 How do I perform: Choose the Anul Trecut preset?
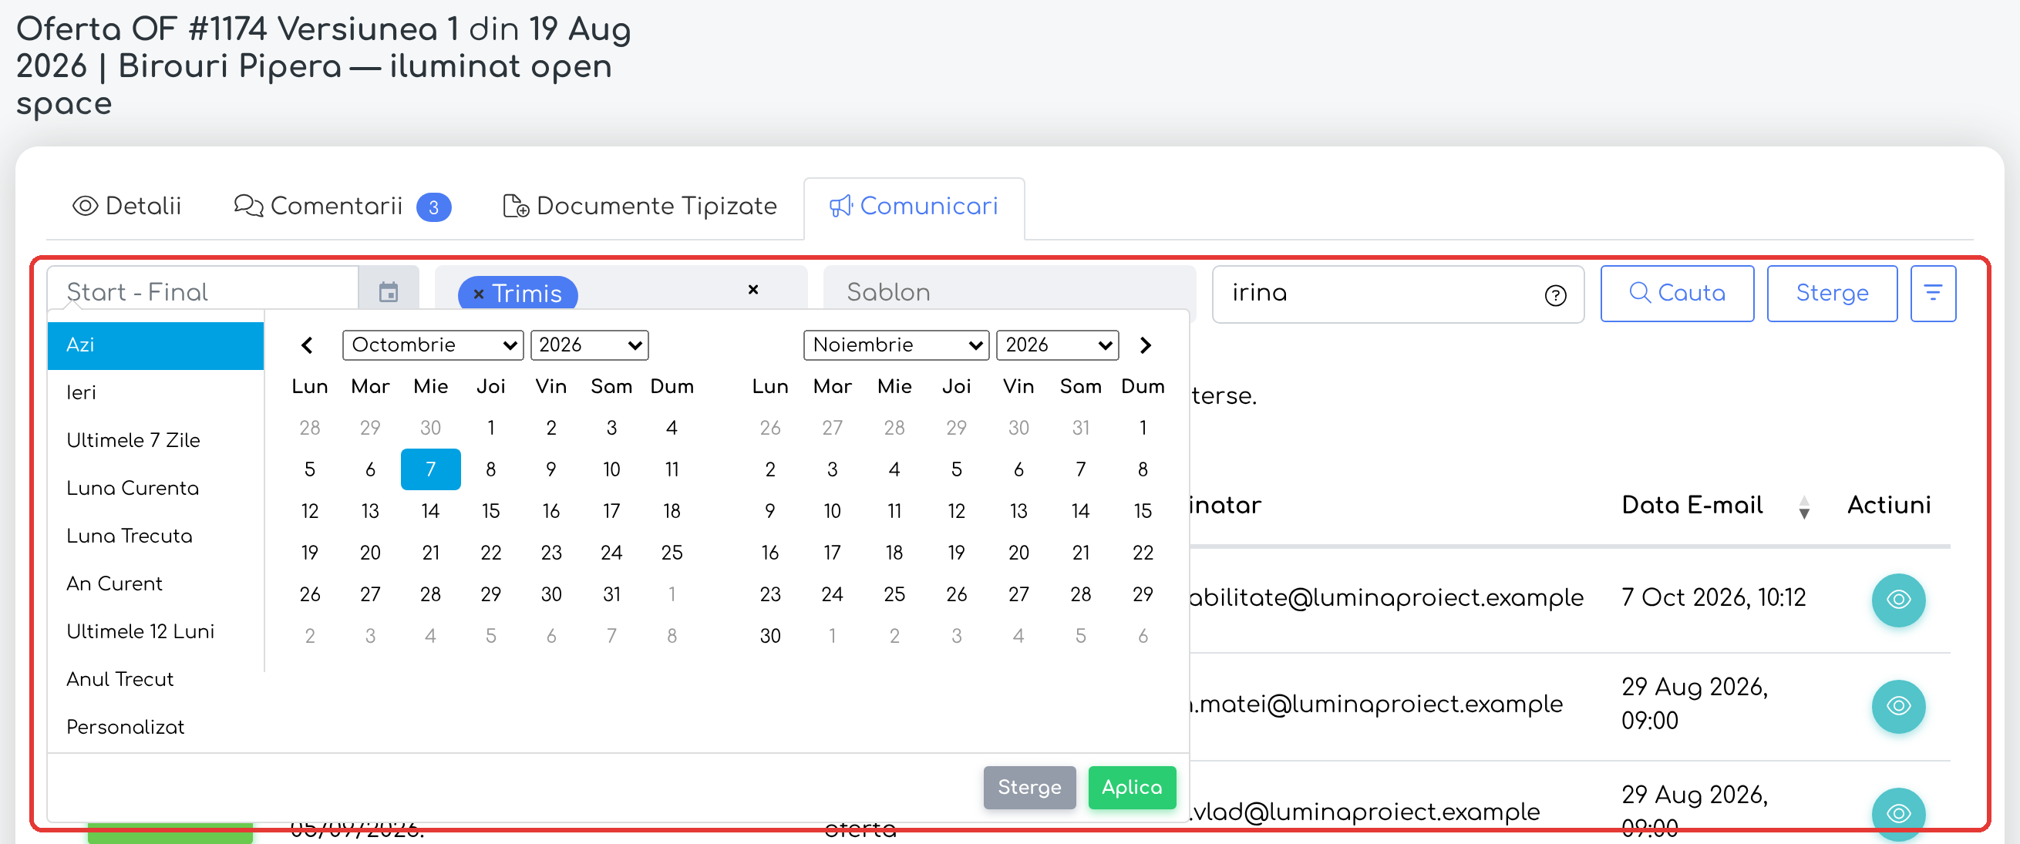click(x=155, y=681)
